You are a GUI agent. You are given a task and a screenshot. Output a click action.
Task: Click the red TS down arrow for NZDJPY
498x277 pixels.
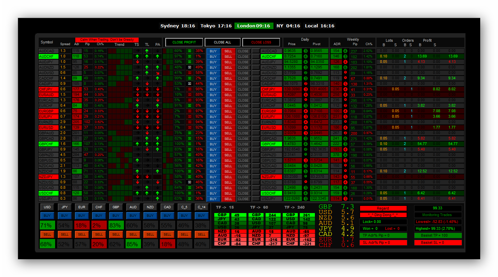[137, 177]
